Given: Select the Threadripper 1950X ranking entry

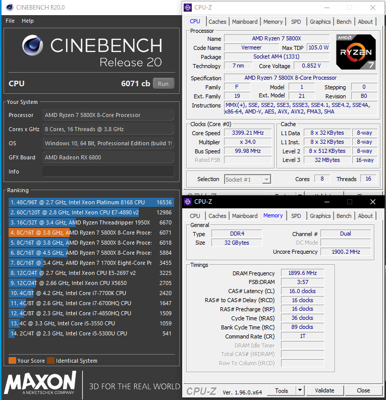Looking at the screenshot, I should point(91,222).
